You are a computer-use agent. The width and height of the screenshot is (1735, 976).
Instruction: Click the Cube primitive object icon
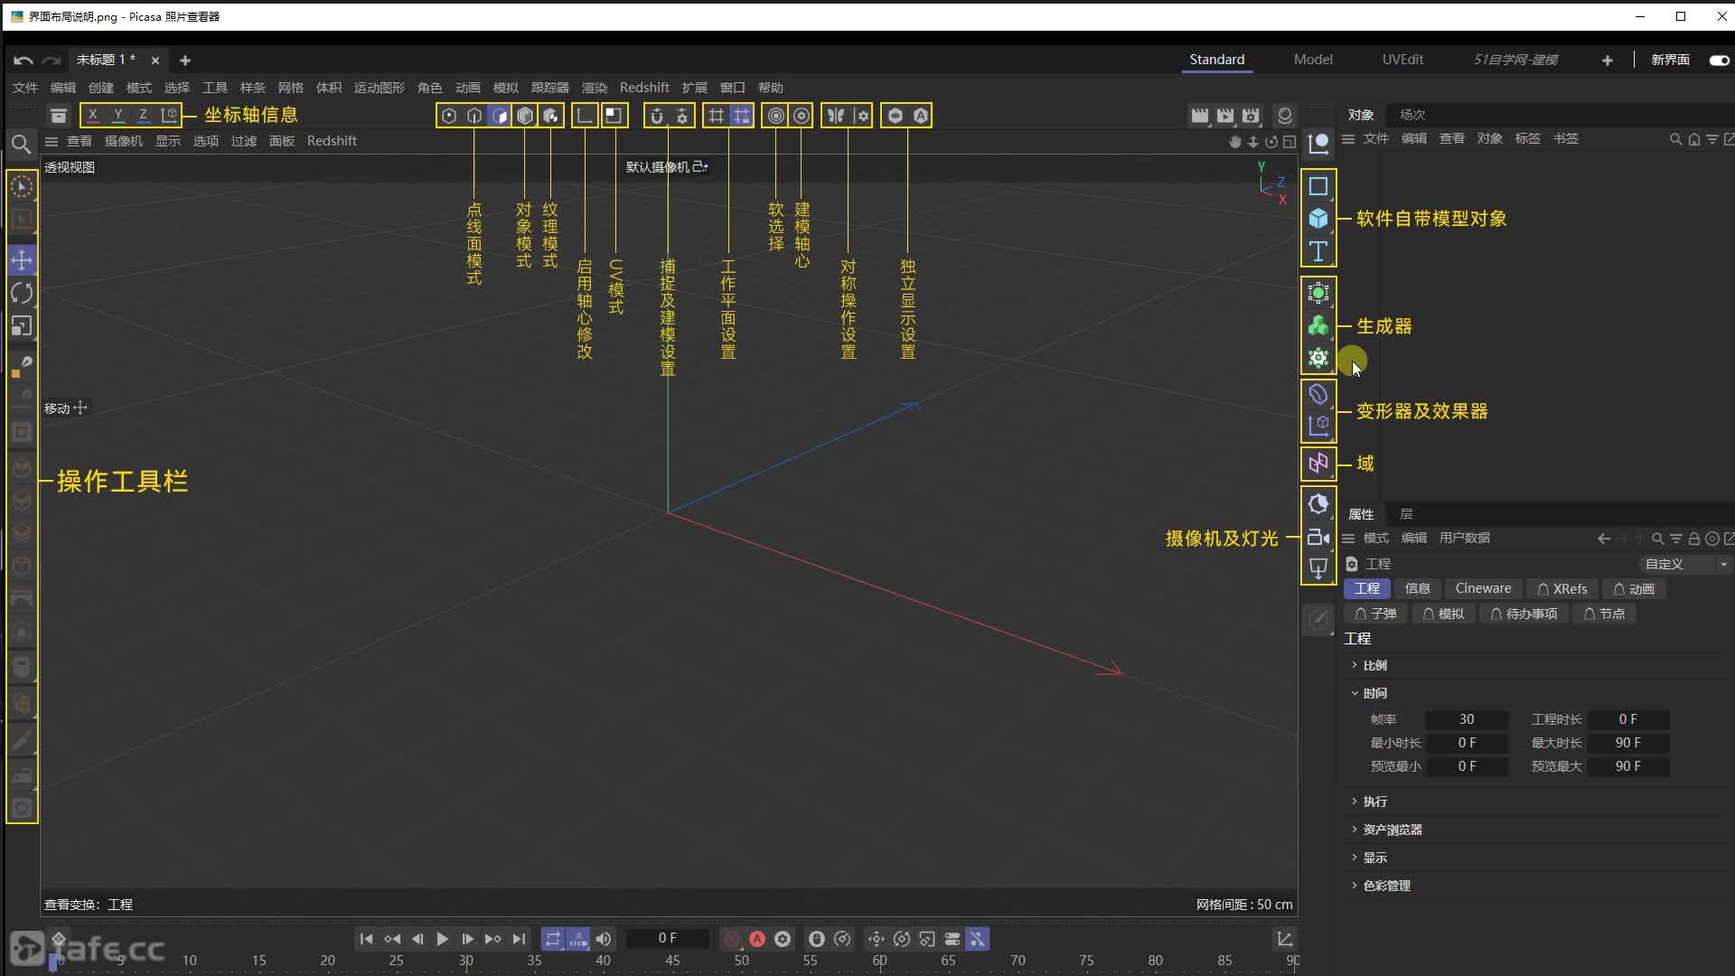coord(1318,219)
